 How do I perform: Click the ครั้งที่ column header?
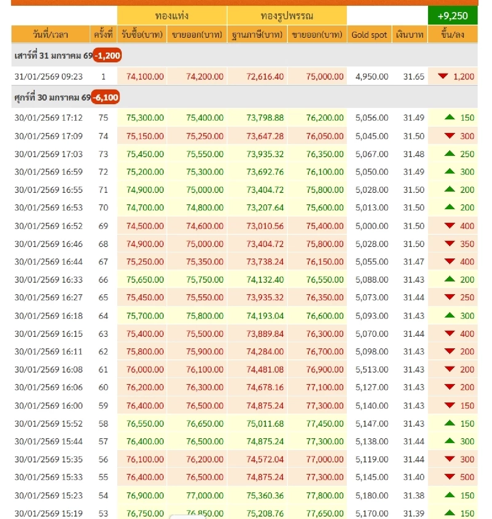click(104, 35)
